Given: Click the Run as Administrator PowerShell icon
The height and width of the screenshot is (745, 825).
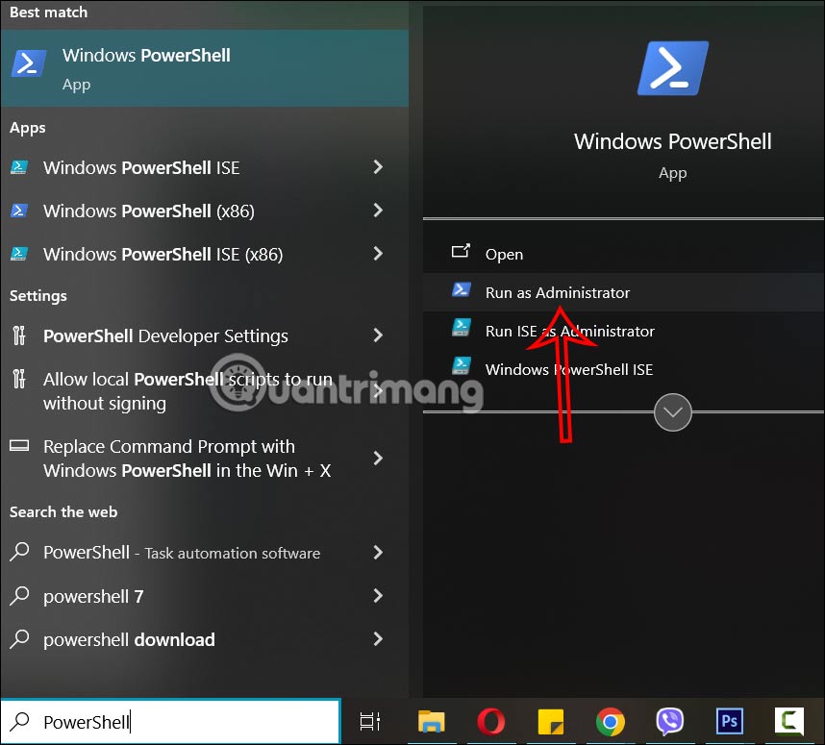Looking at the screenshot, I should [x=461, y=289].
